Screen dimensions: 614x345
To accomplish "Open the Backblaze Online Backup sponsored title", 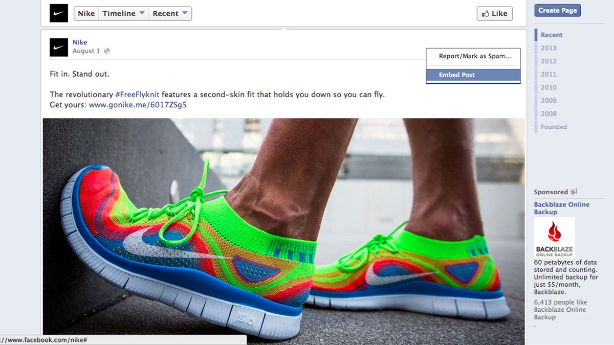I will (x=561, y=208).
